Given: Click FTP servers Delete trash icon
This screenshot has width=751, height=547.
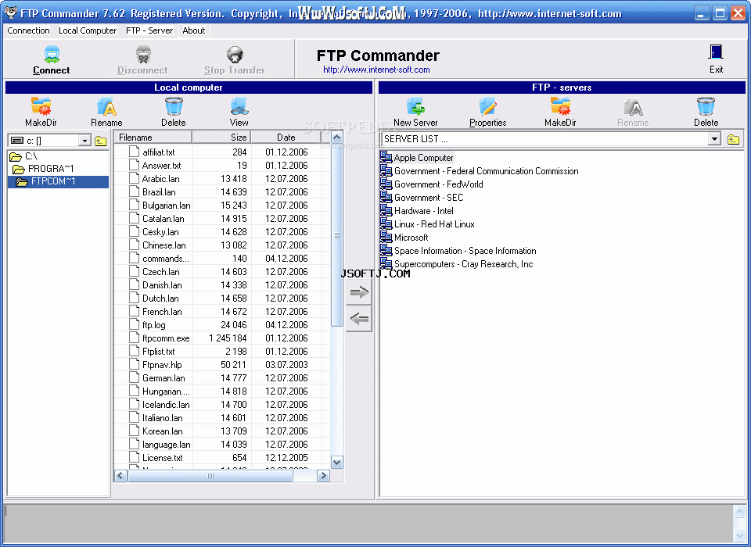Looking at the screenshot, I should (x=706, y=106).
